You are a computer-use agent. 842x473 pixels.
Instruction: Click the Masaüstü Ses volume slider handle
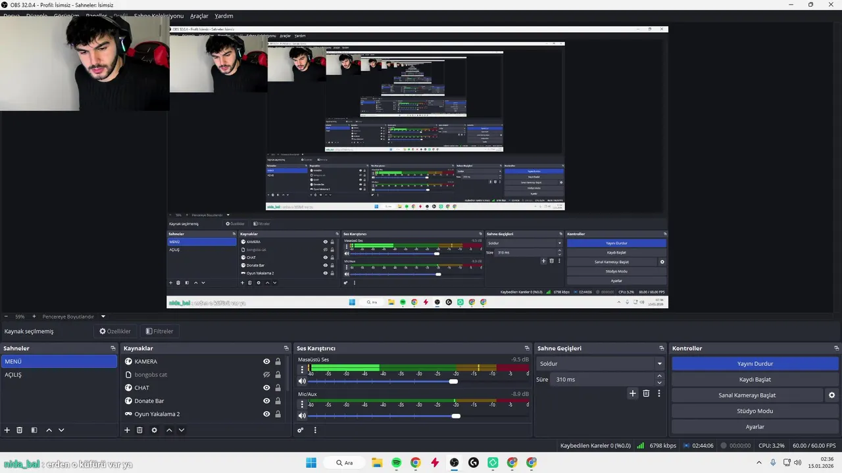click(453, 381)
